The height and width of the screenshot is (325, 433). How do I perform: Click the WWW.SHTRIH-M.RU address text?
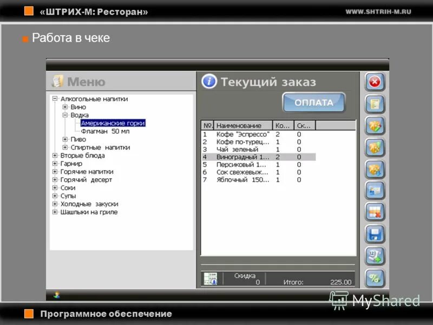378,11
